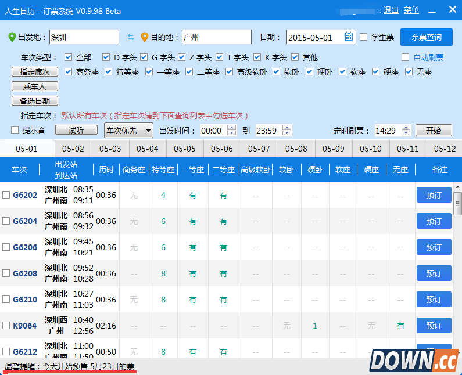Book train G6204 with 预订 button
Screen dimensions: 462x375
pyautogui.click(x=434, y=221)
